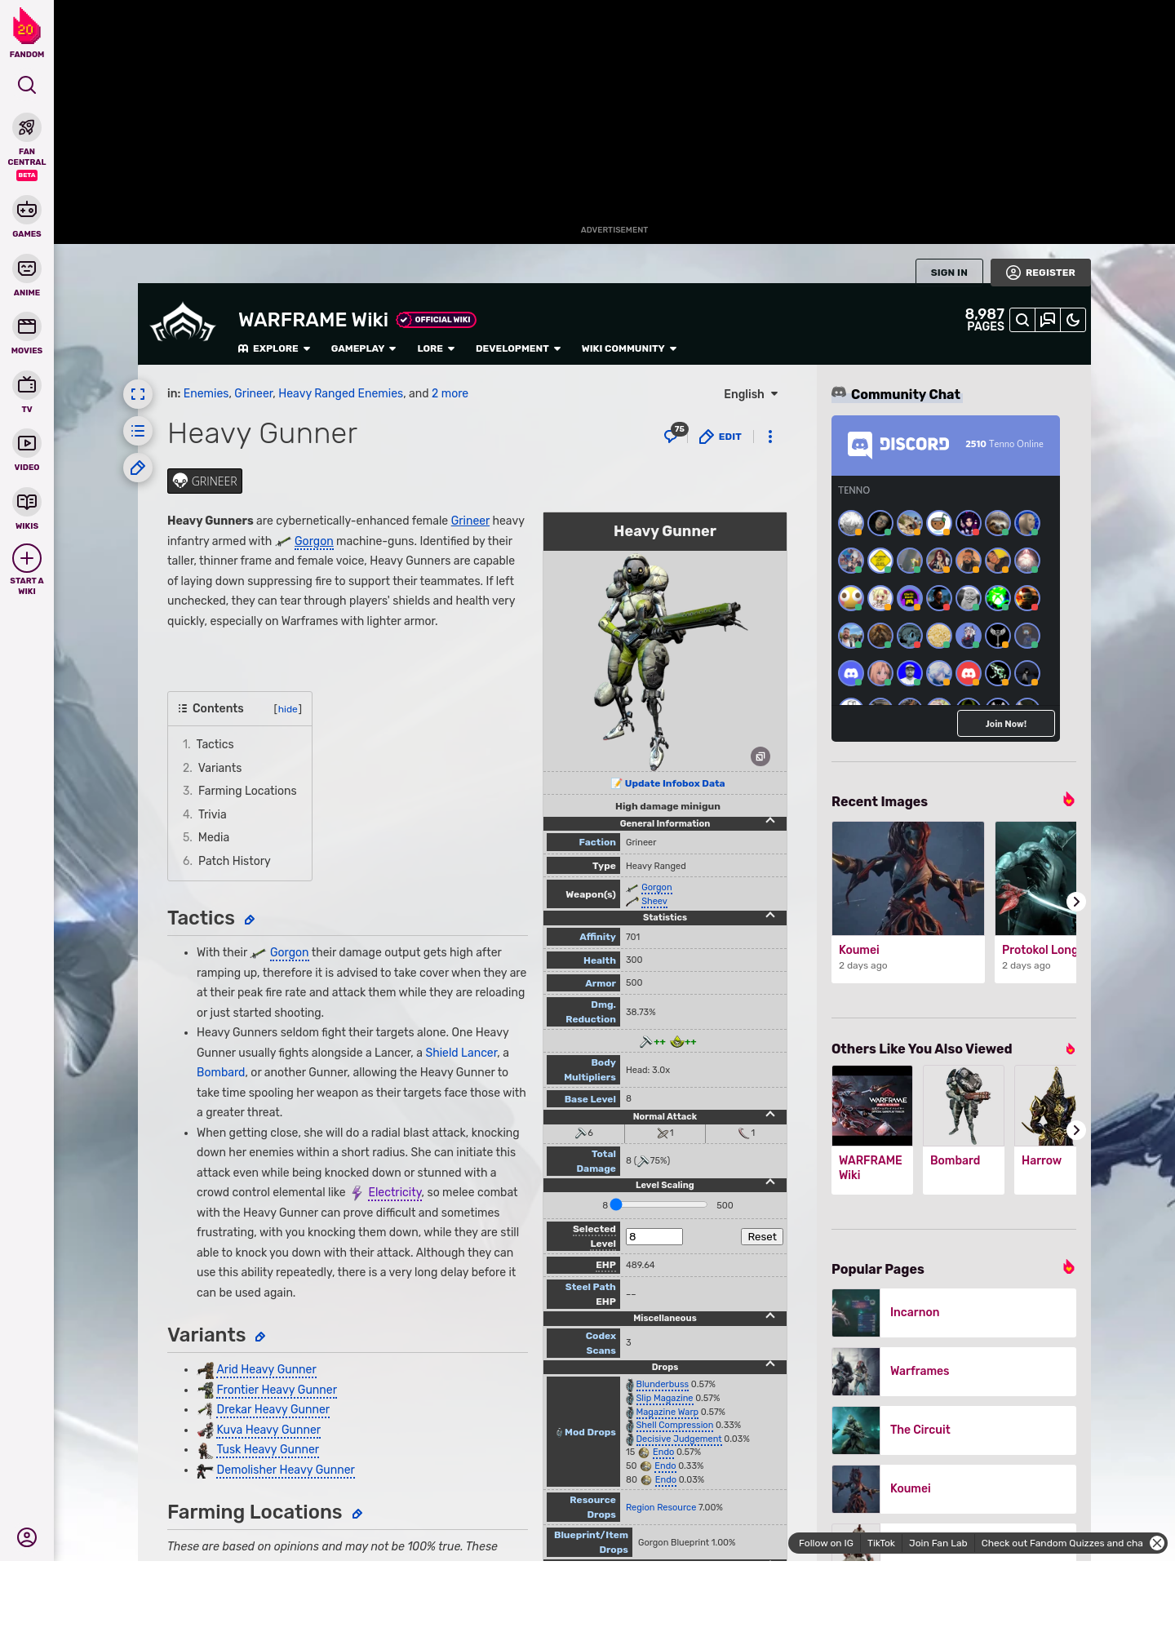Open the more page actions menu
1175x1632 pixels.
[x=769, y=437]
